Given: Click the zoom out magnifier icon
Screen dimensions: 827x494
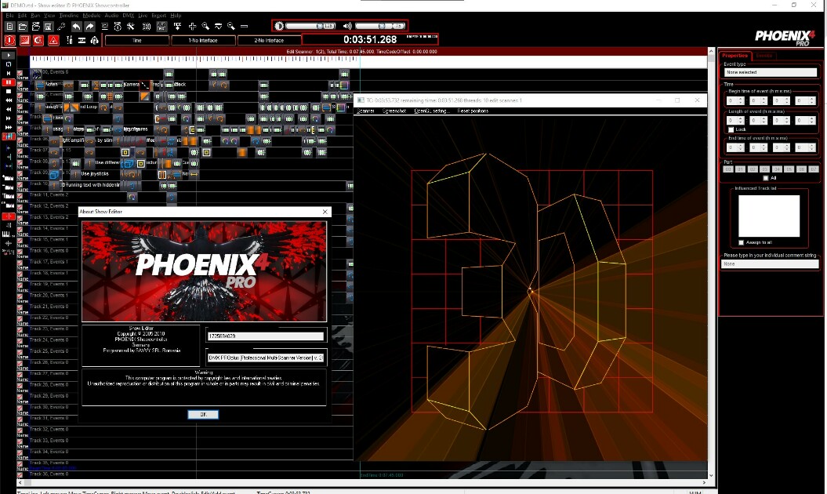Looking at the screenshot, I should pos(231,27).
